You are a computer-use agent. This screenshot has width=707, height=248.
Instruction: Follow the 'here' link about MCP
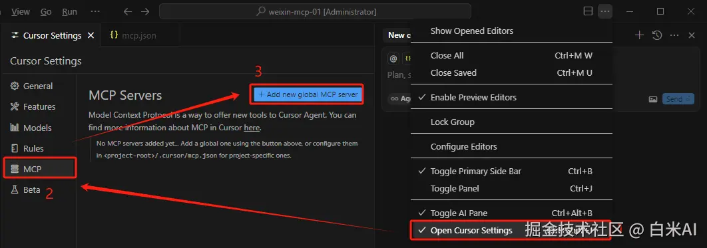tap(252, 128)
